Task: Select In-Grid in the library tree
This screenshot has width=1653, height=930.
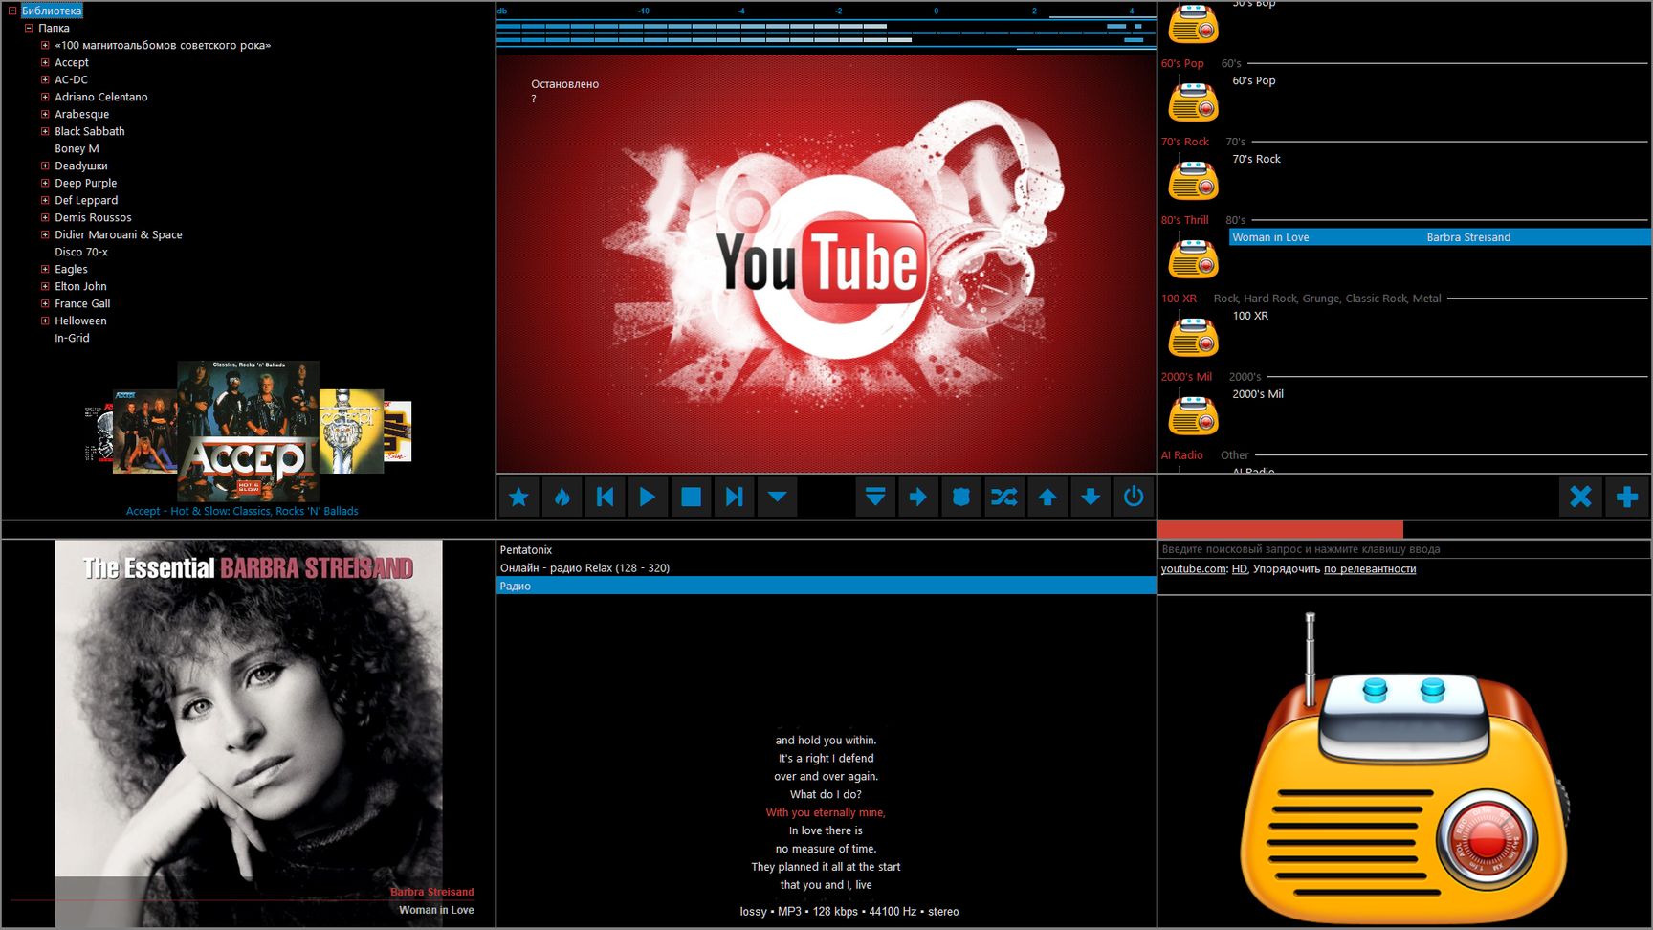Action: (72, 338)
